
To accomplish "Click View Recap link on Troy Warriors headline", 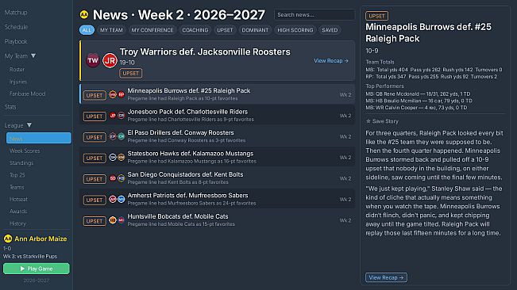I will coord(331,61).
